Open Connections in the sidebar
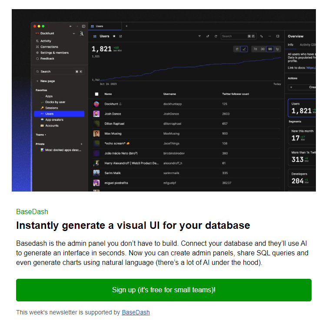 [49, 47]
